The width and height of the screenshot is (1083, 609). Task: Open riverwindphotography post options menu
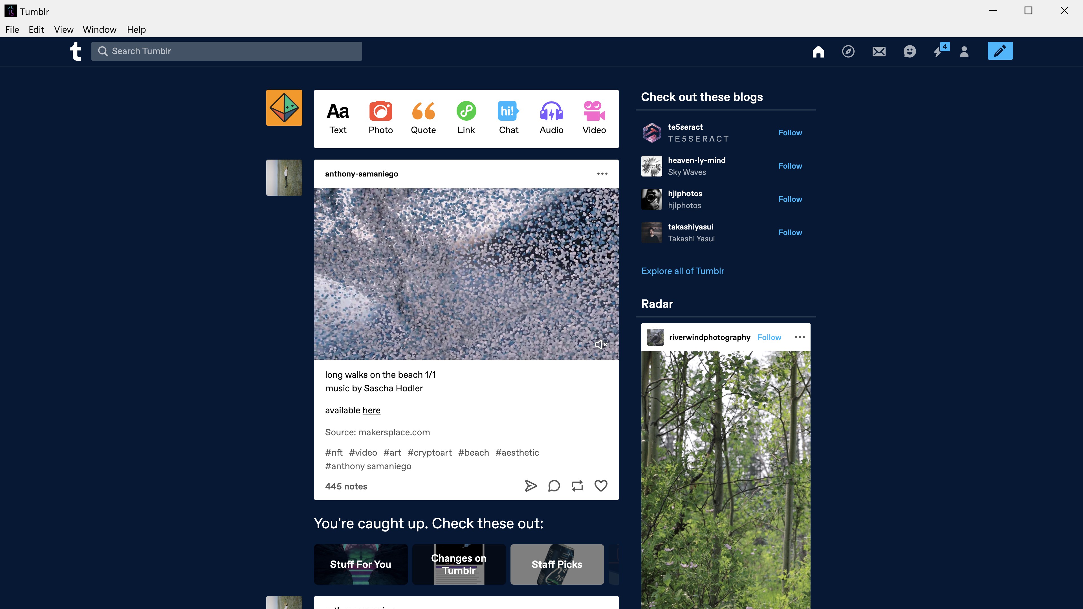[799, 337]
